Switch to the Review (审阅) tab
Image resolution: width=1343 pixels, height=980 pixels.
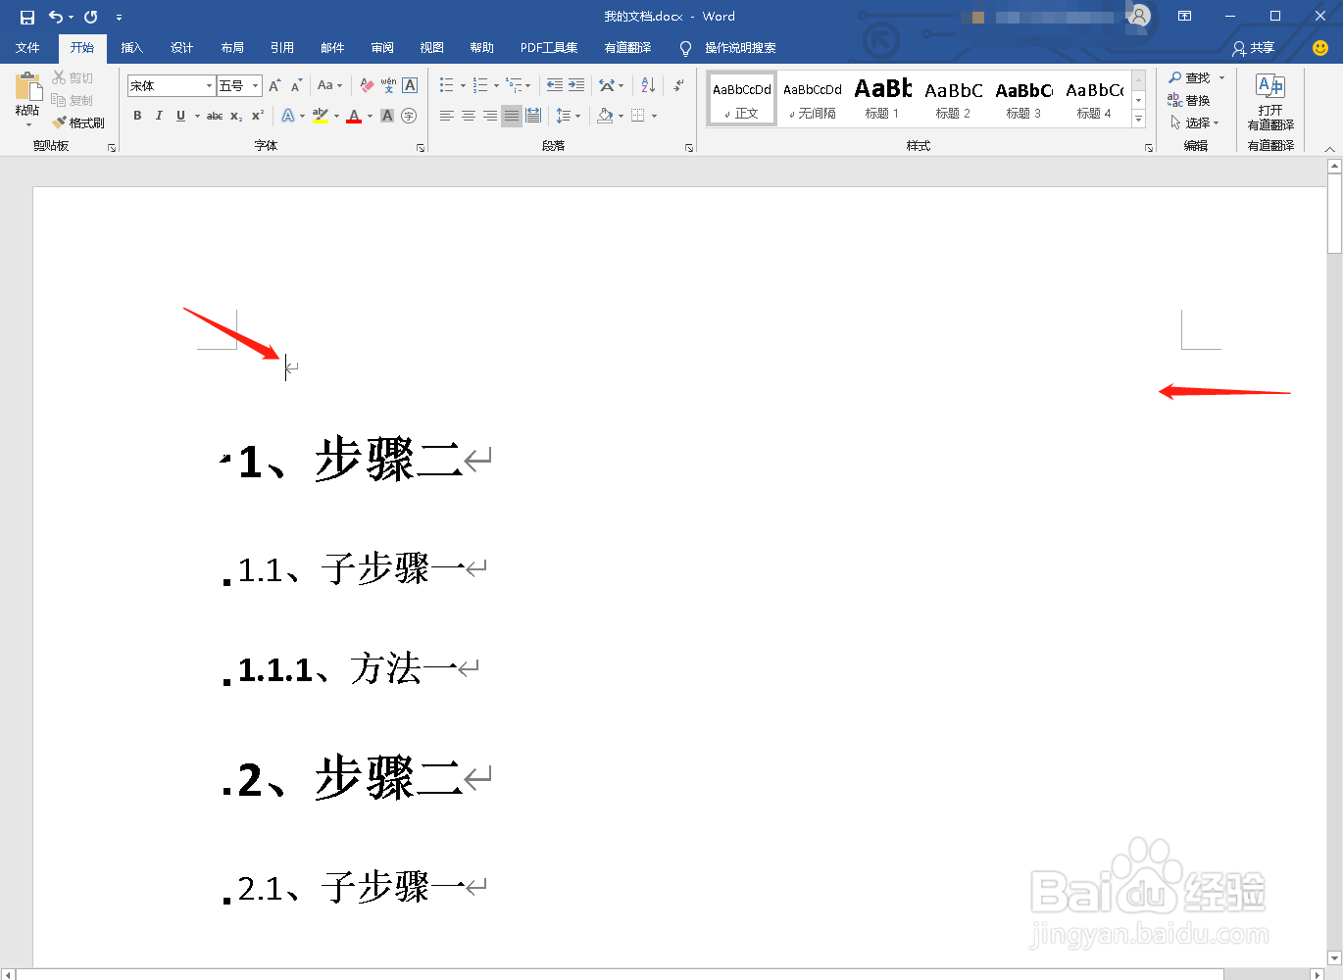pos(382,48)
